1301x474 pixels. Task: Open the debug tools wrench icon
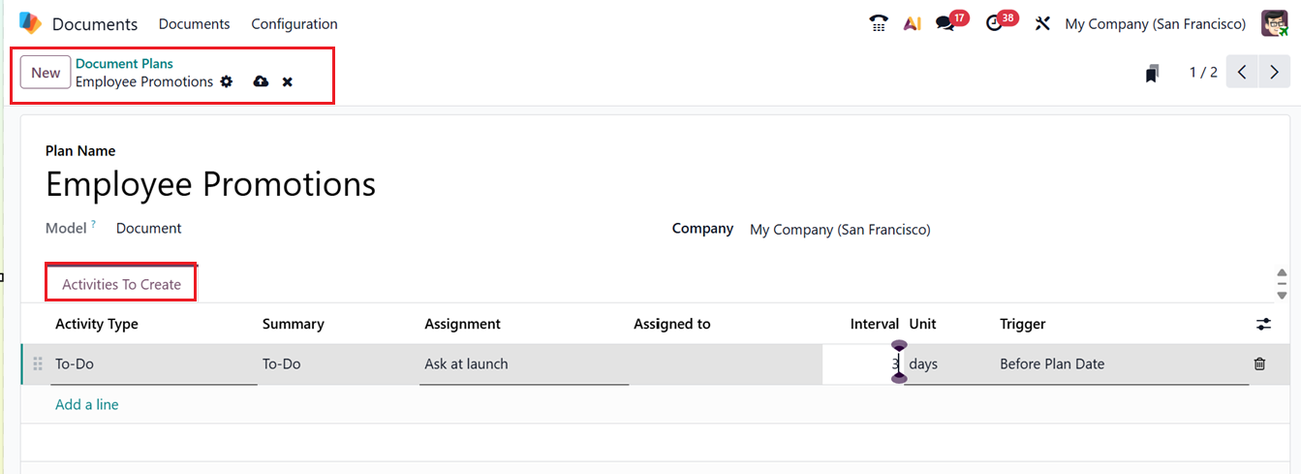(x=1042, y=23)
